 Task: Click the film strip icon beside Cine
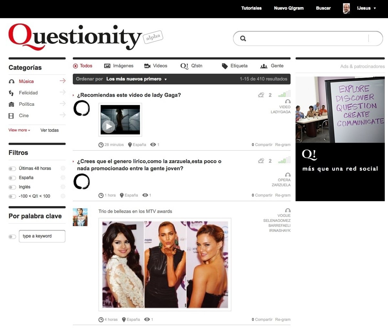(11, 116)
